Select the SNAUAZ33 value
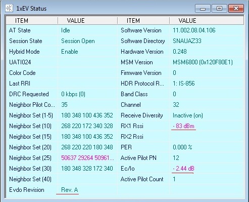 tap(187, 41)
